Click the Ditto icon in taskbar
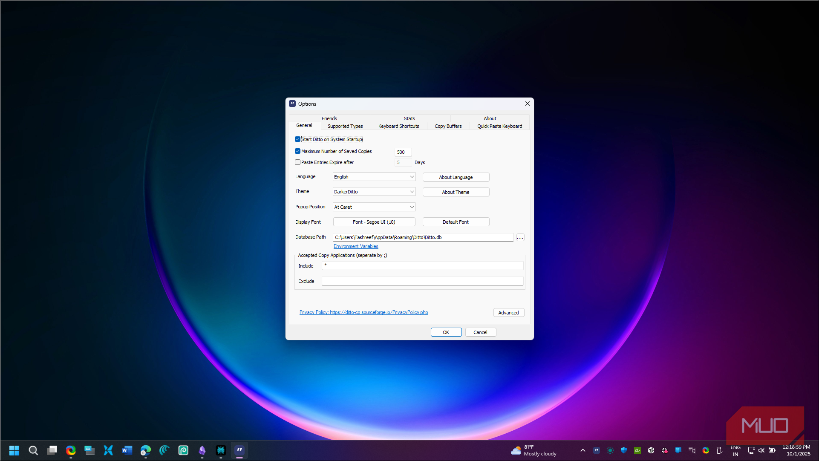 (x=239, y=450)
